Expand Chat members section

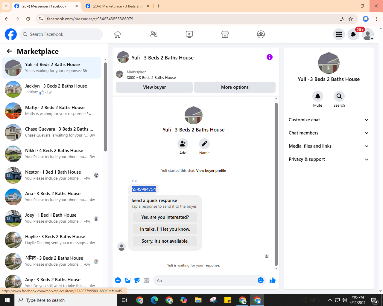point(329,133)
